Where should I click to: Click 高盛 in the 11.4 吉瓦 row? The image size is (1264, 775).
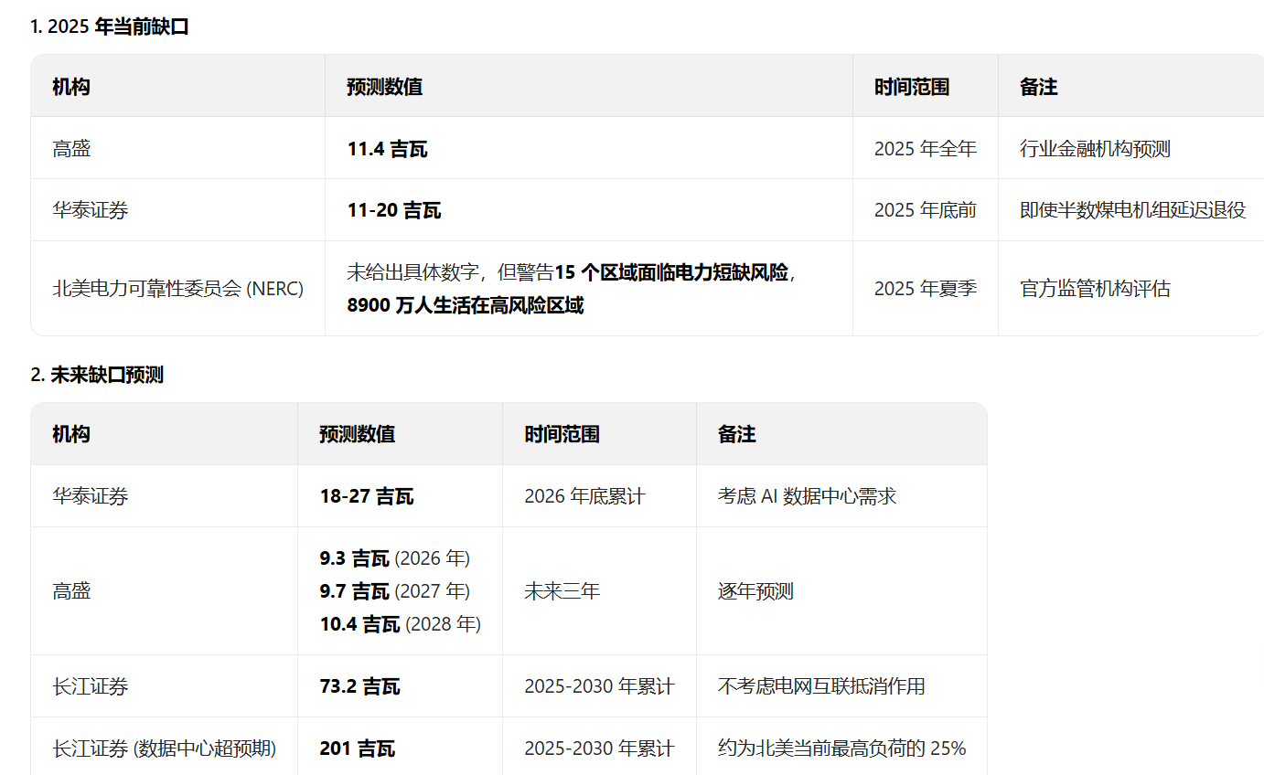point(71,149)
